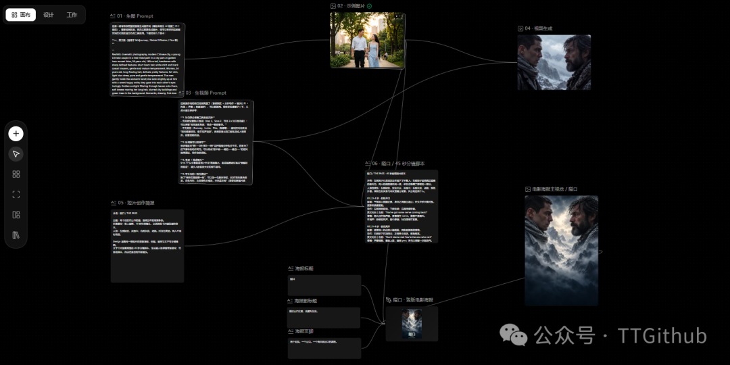Click the white plus add-node button
Image resolution: width=730 pixels, height=365 pixels.
pos(16,134)
